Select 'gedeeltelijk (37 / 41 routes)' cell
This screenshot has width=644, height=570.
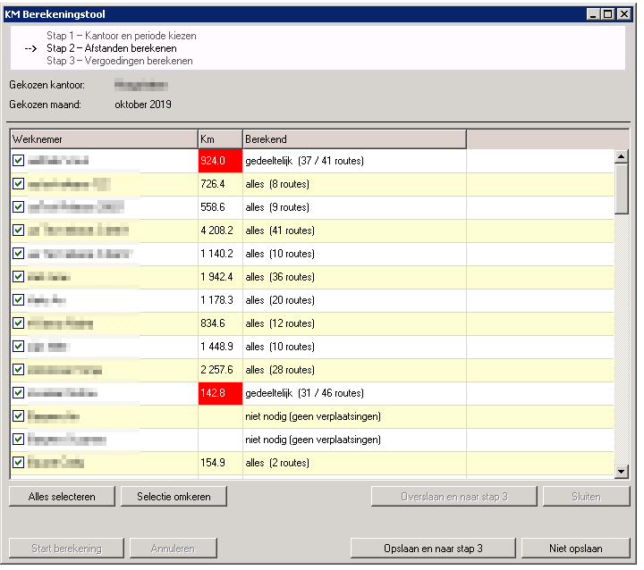pos(354,161)
